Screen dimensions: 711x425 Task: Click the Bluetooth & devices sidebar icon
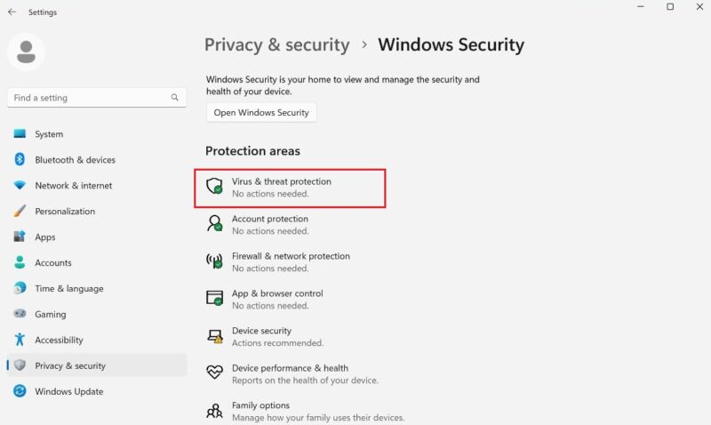(x=20, y=160)
